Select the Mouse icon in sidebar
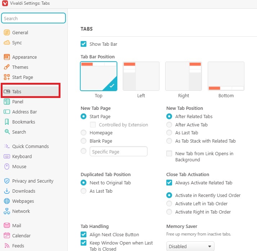The width and height of the screenshot is (257, 251). click(x=7, y=166)
